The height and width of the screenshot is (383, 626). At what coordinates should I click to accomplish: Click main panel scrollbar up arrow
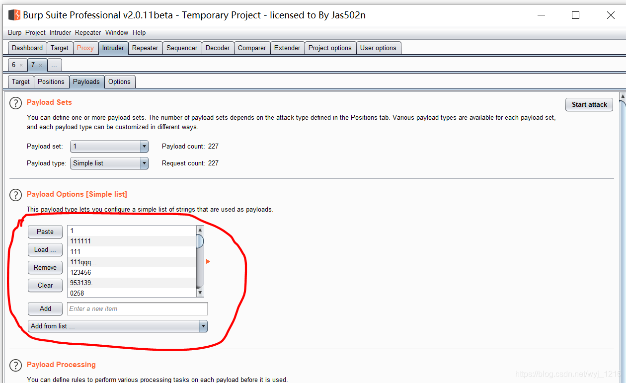click(x=623, y=96)
